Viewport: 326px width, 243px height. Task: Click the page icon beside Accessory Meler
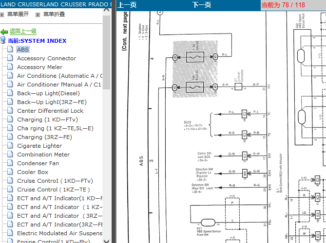pyautogui.click(x=10, y=67)
